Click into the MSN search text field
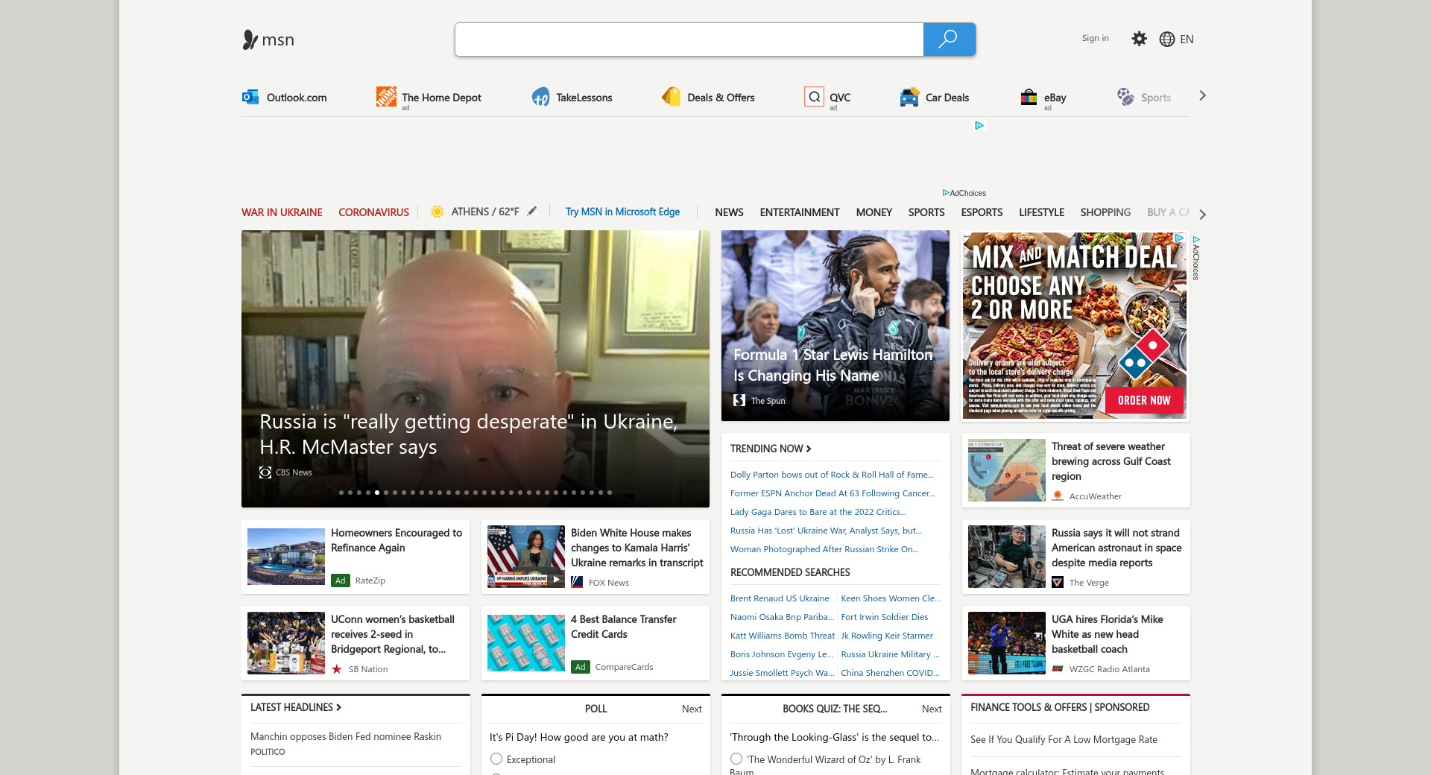 (689, 39)
